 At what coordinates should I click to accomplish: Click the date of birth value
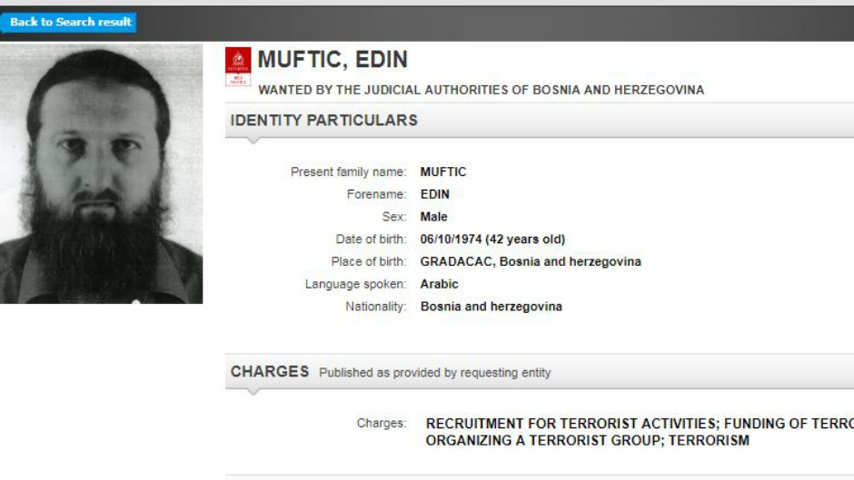tap(492, 240)
